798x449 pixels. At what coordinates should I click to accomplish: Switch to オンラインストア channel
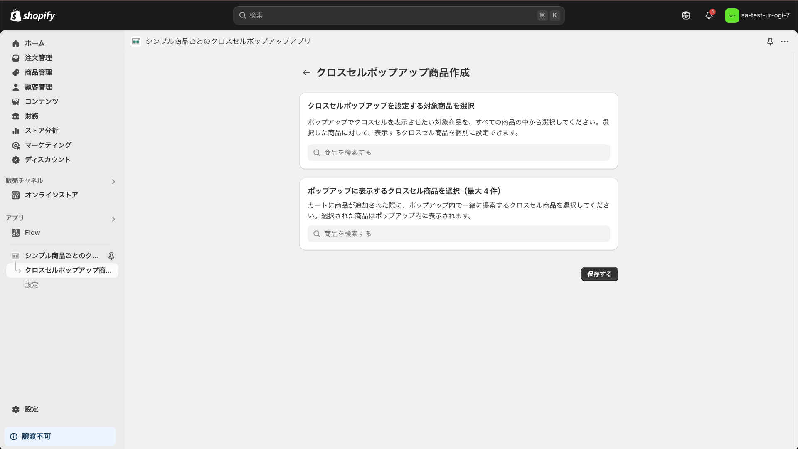coord(51,195)
